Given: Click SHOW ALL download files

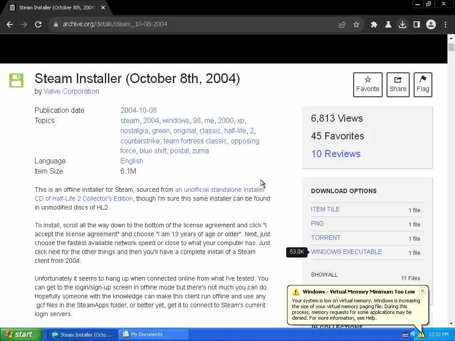Looking at the screenshot, I should [324, 274].
